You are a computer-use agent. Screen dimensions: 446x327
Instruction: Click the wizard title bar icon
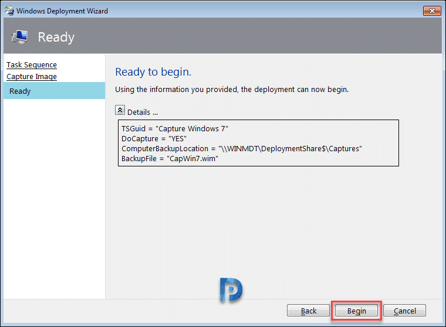pyautogui.click(x=9, y=11)
